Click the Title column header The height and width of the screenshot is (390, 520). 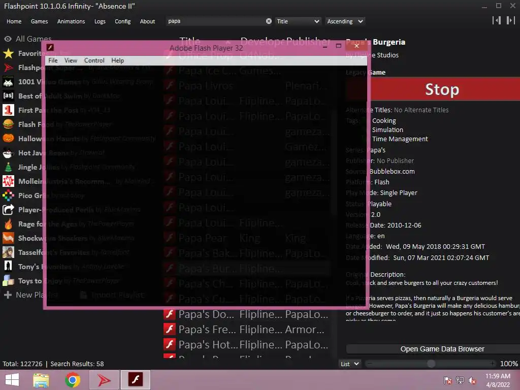(x=190, y=42)
